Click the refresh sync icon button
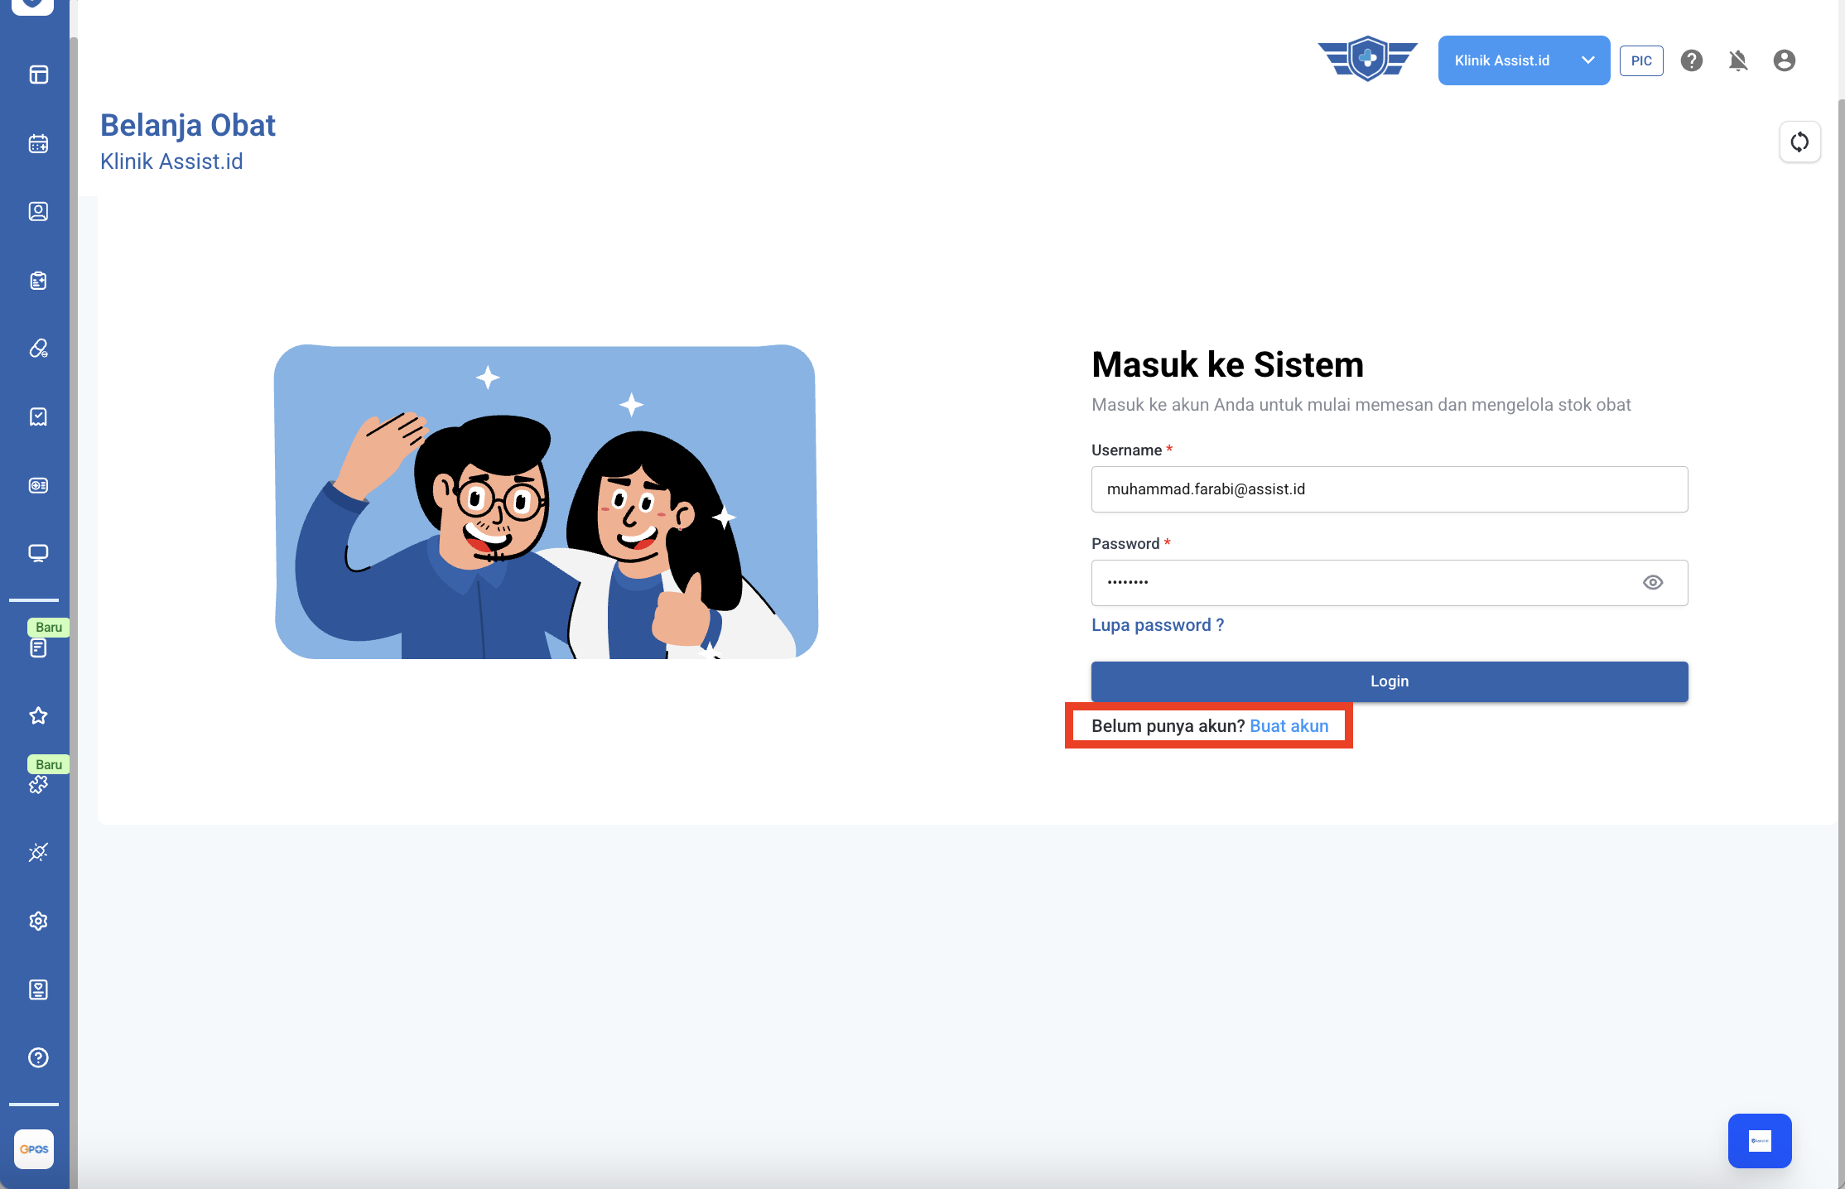 [1799, 142]
